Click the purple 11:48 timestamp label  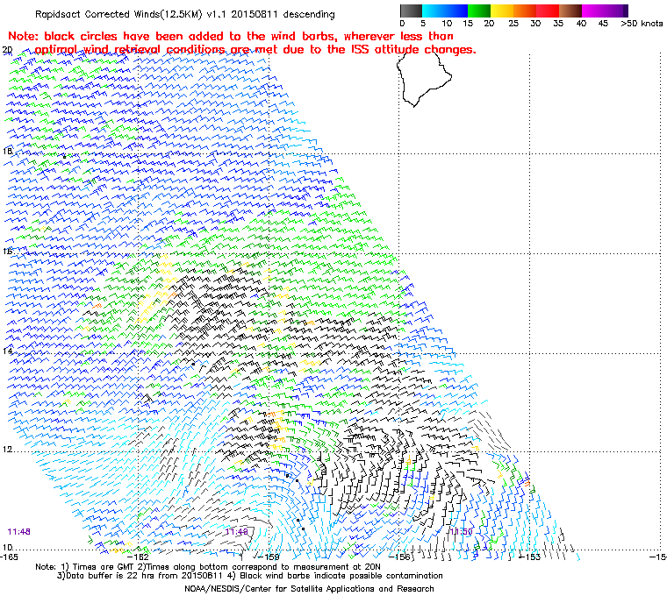click(x=18, y=532)
